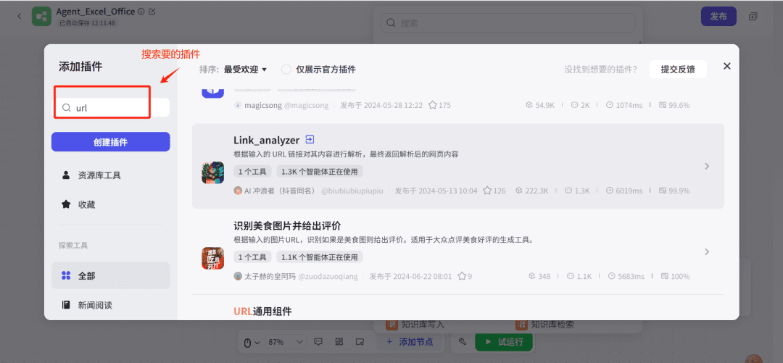Screen dimensions: 783x363
Task: Enable 仅展示官方插件 checkbox
Action: [286, 70]
